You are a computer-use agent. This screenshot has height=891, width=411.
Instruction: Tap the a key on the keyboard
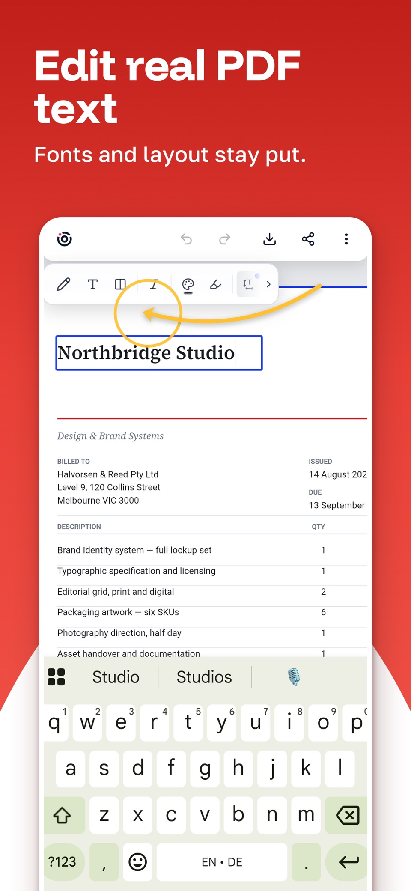(x=71, y=769)
